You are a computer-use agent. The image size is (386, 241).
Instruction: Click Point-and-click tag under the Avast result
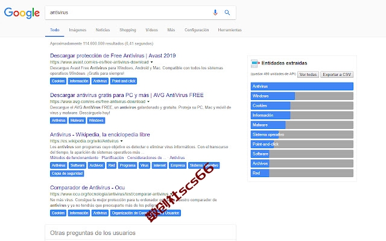pyautogui.click(x=124, y=81)
